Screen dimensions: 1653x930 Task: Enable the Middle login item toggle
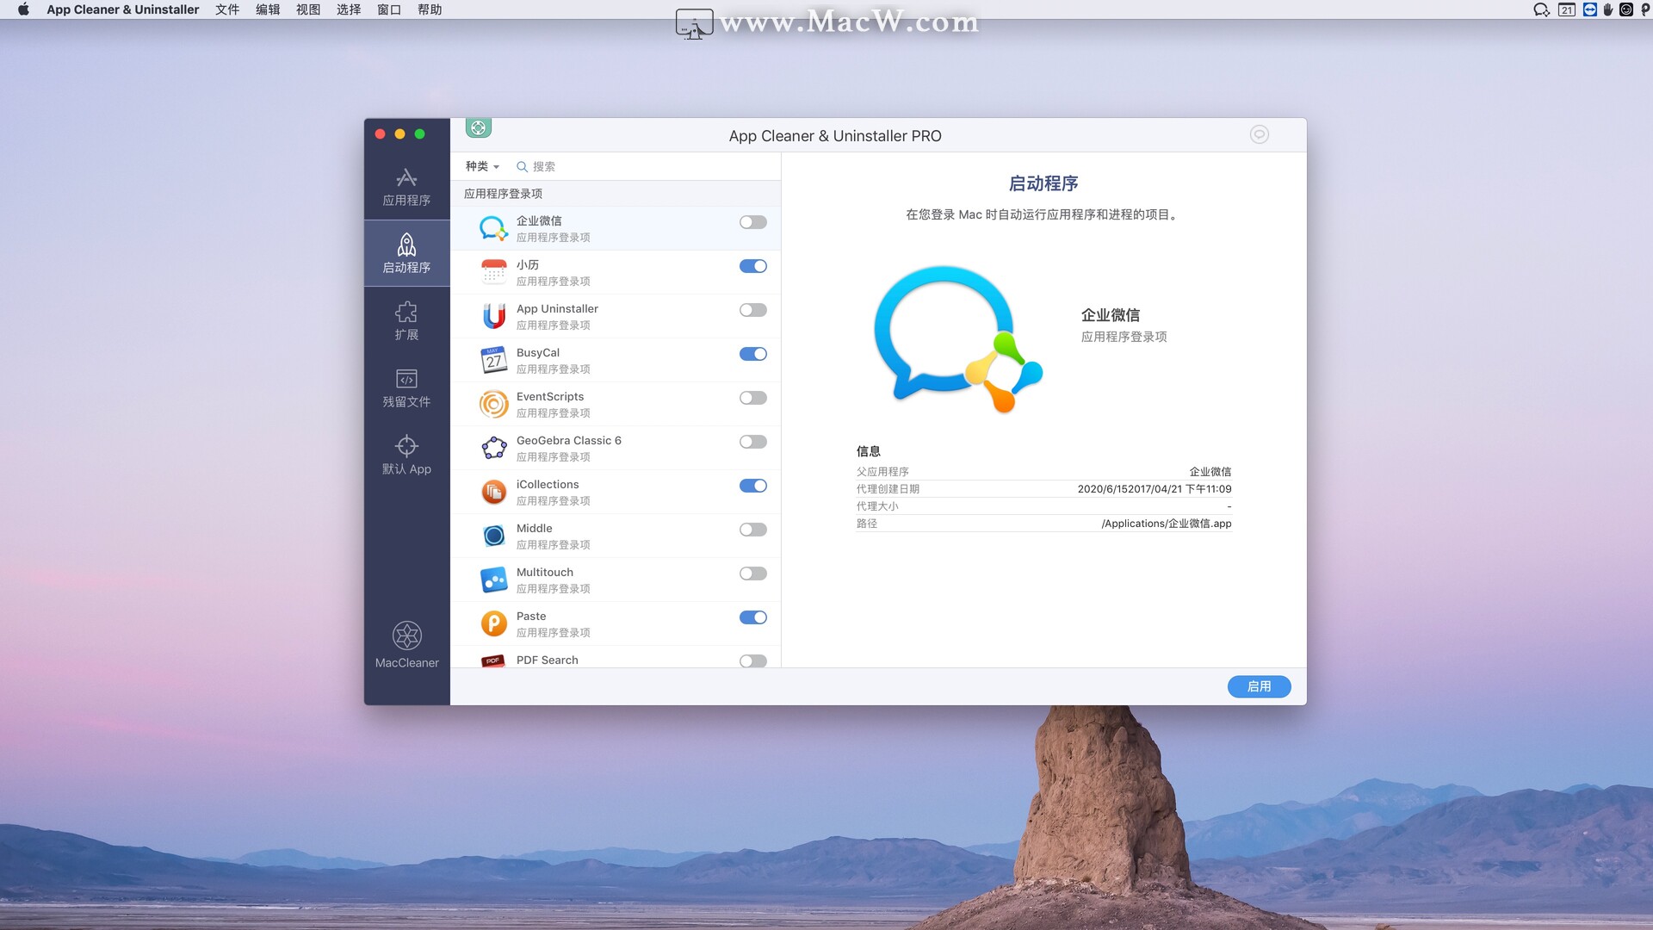point(752,530)
